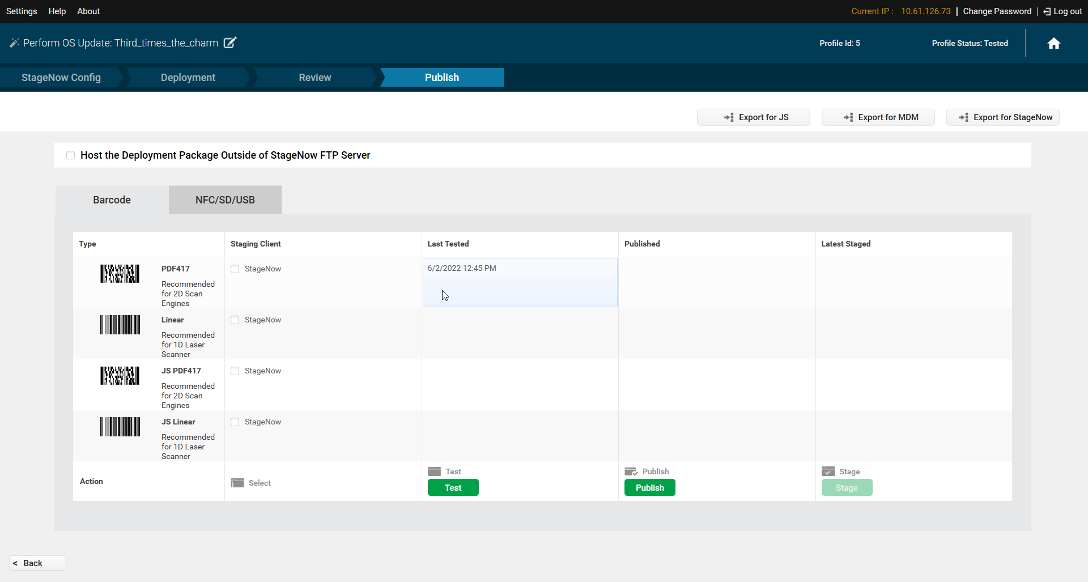Click the wizard wand icon beside profile title
This screenshot has height=582, width=1088.
click(x=14, y=43)
